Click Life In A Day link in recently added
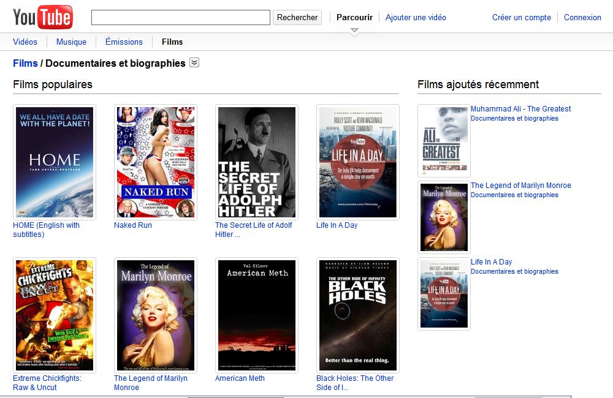 coord(492,262)
